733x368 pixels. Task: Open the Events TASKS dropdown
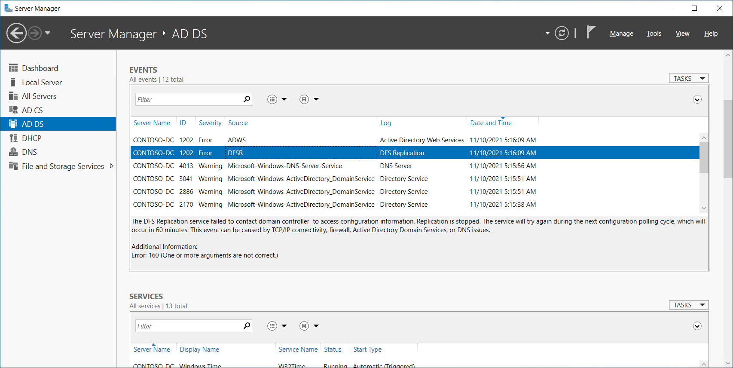click(688, 78)
